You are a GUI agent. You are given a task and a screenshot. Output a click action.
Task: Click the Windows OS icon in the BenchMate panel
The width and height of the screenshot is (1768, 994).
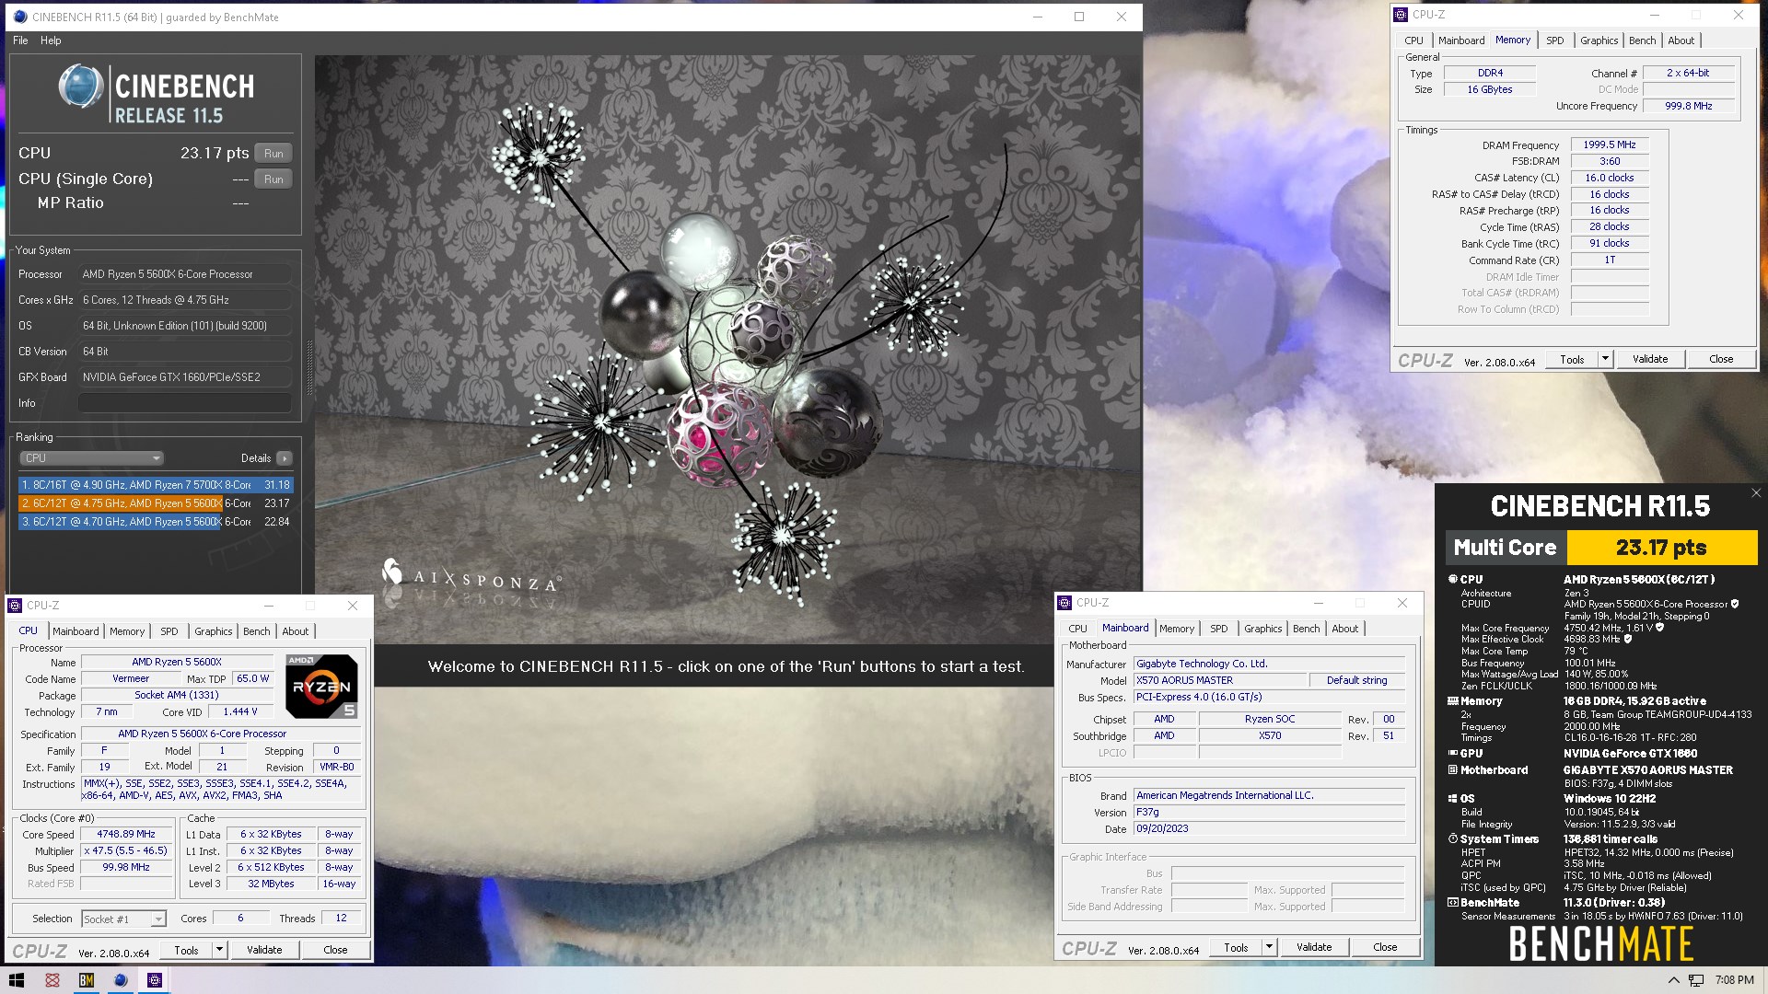[x=1453, y=799]
